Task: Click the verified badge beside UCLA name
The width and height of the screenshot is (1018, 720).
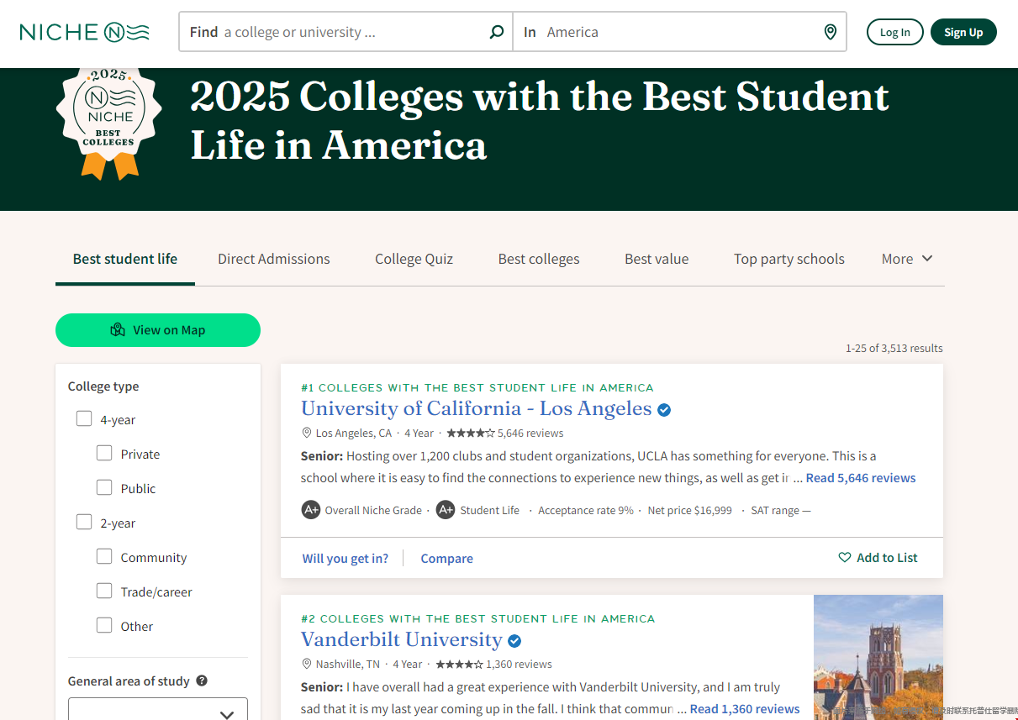Action: point(664,410)
